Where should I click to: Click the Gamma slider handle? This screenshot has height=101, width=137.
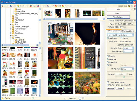(124, 77)
